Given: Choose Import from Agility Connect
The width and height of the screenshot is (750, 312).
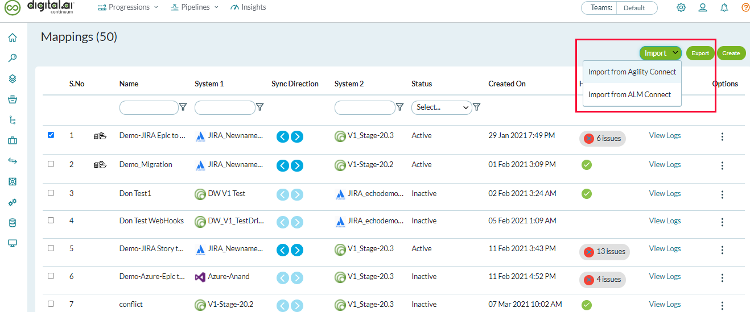Looking at the screenshot, I should (x=632, y=72).
